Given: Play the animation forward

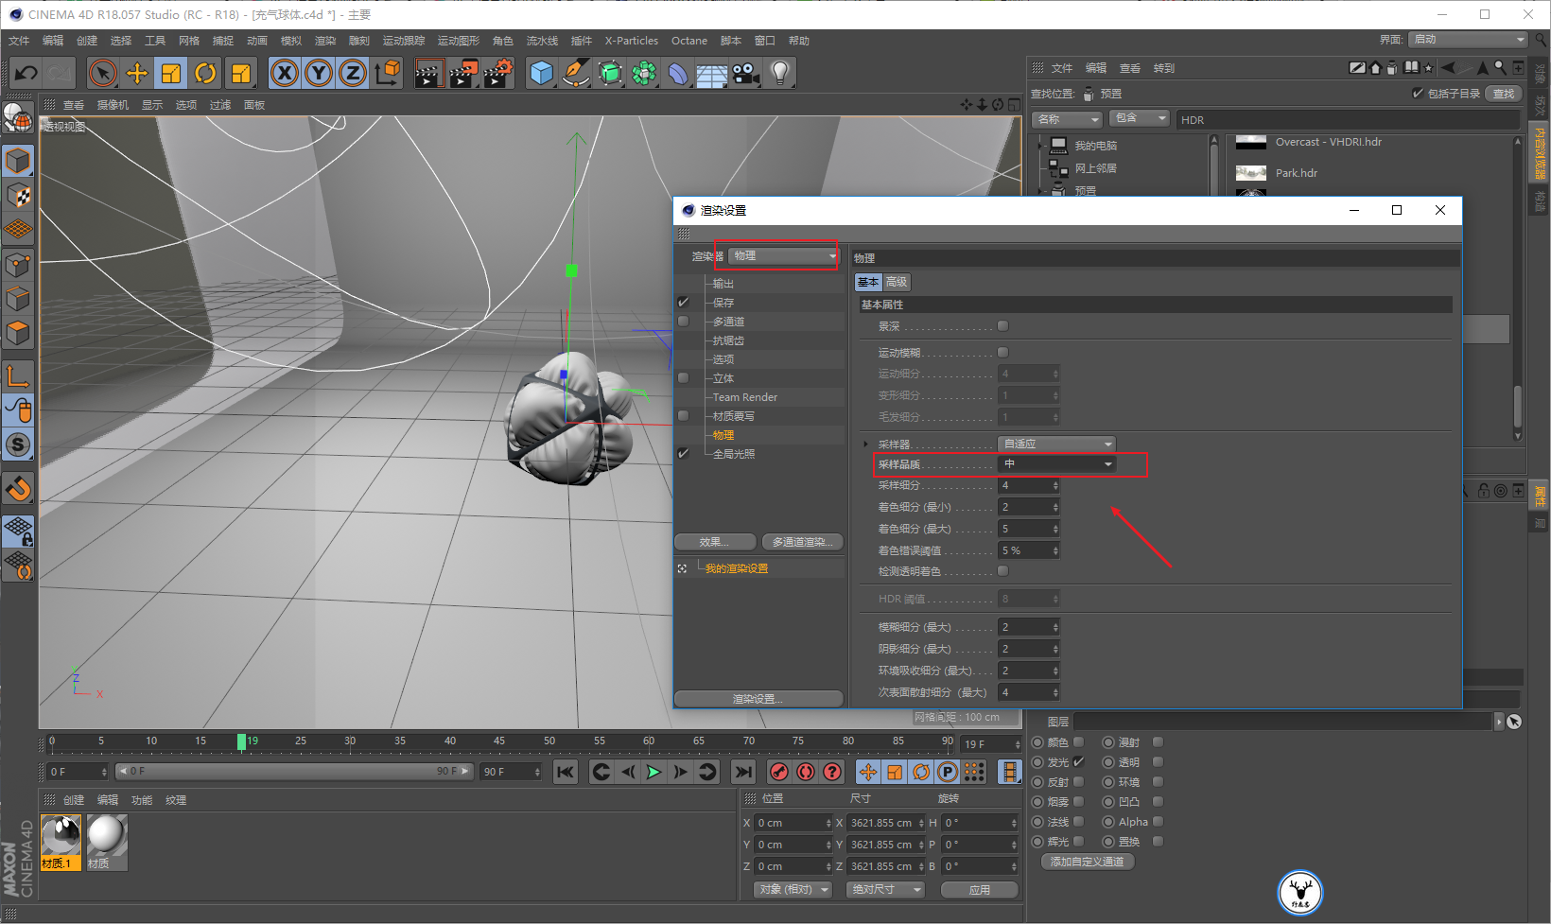Looking at the screenshot, I should tap(654, 772).
